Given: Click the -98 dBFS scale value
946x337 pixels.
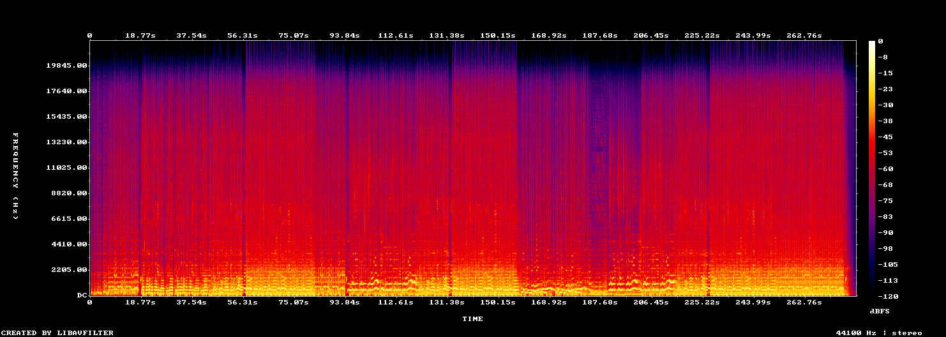Looking at the screenshot, I should tap(885, 249).
